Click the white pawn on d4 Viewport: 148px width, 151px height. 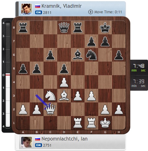64,82
